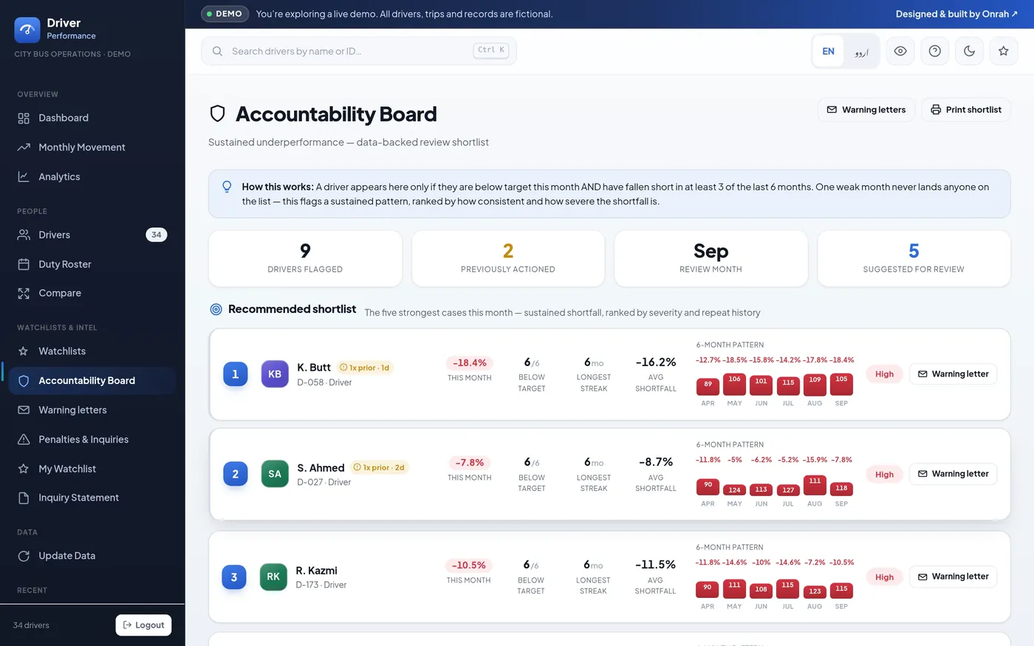1034x646 pixels.
Task: Click the Drivers Flagged stat card
Action: point(305,258)
